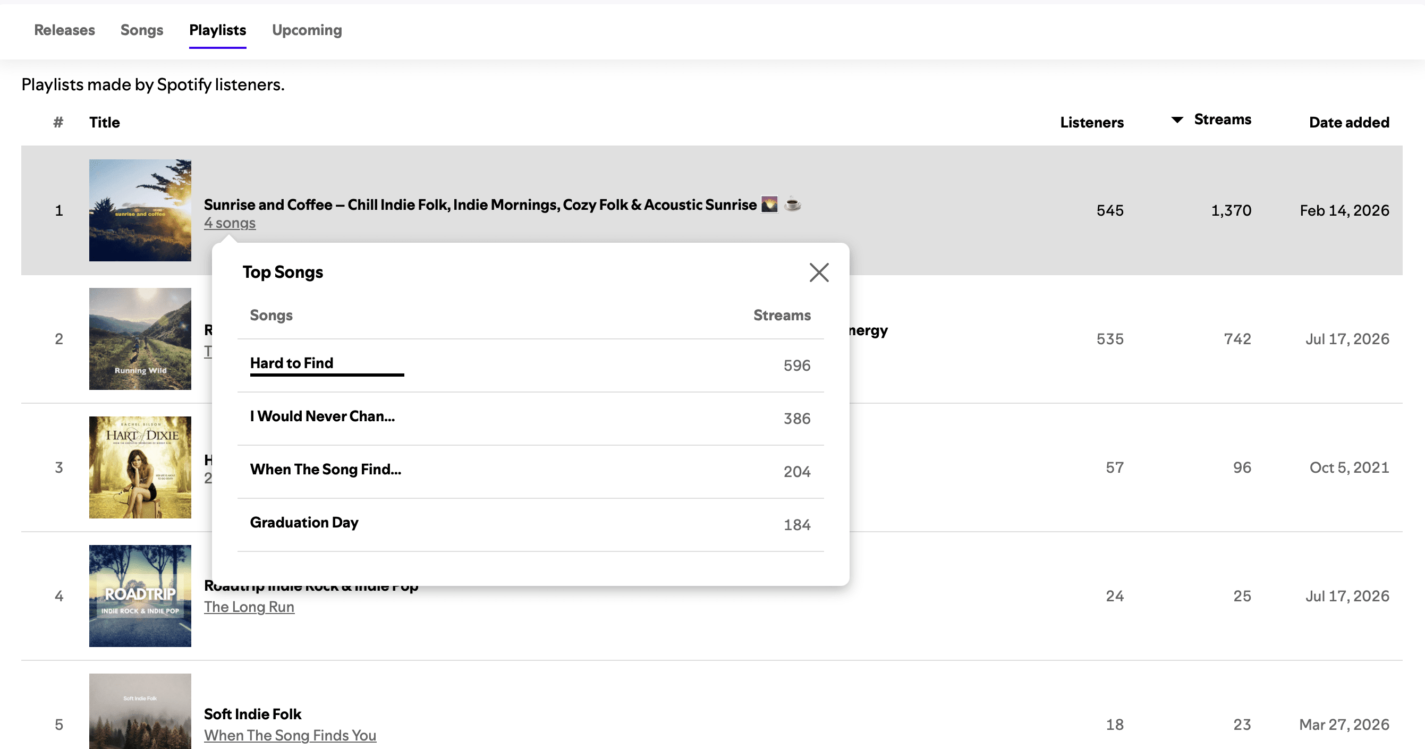The image size is (1425, 749).
Task: Open When The Song Find... in popup
Action: pyautogui.click(x=326, y=469)
